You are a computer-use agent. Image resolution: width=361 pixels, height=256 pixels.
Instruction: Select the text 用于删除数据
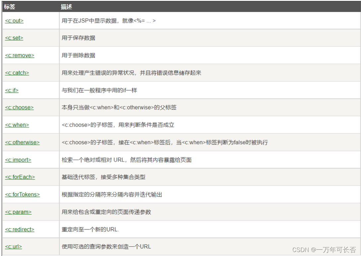(x=78, y=55)
